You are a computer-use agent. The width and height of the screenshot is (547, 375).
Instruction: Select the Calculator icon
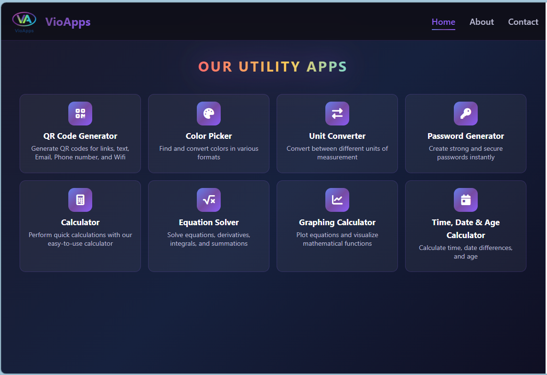pyautogui.click(x=80, y=199)
